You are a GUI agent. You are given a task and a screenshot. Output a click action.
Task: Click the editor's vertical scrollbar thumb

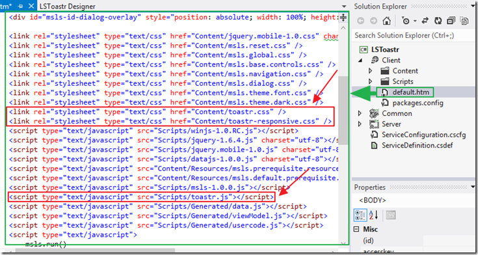click(x=343, y=111)
